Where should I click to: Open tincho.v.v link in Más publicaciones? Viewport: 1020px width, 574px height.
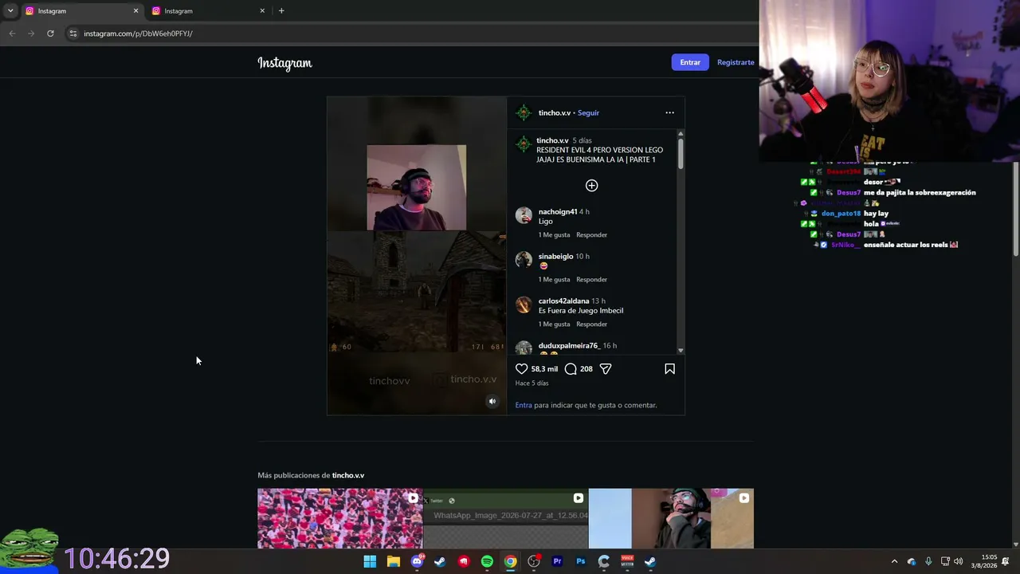click(348, 475)
